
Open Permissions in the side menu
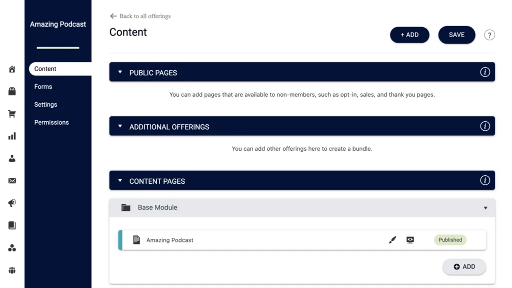click(x=51, y=122)
